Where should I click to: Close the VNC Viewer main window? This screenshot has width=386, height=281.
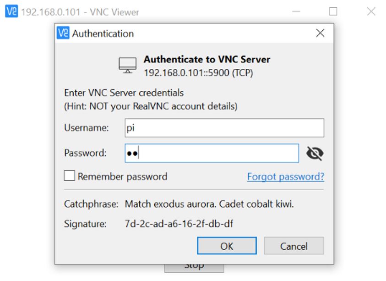(x=371, y=11)
